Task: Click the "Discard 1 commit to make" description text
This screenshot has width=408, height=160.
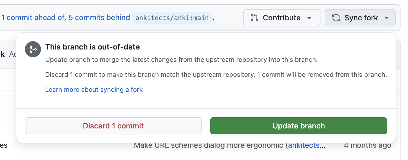Action: click(x=216, y=75)
